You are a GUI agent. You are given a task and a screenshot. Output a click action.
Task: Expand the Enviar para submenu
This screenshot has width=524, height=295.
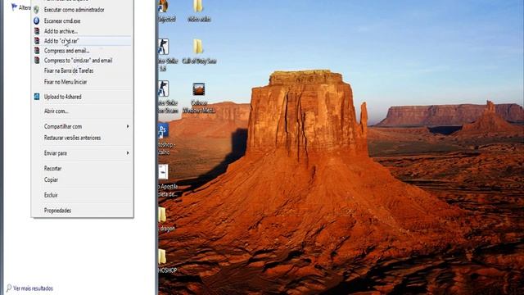pos(82,153)
